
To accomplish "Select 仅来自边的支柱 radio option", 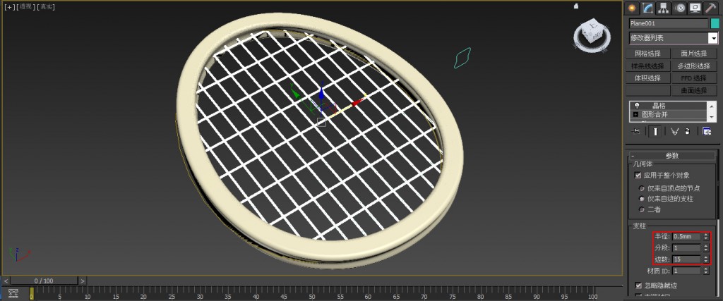I will (641, 199).
